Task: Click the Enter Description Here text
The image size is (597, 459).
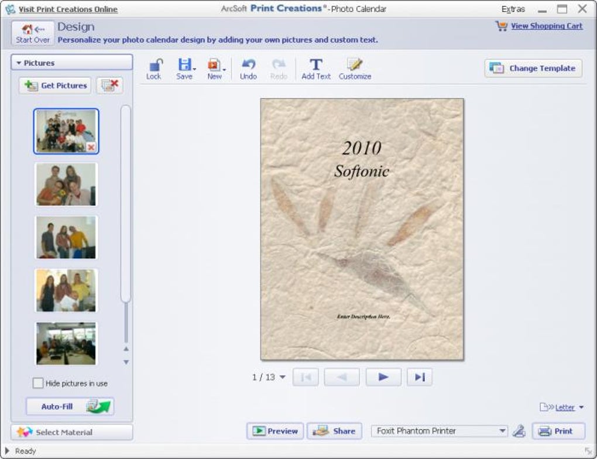Action: (363, 317)
